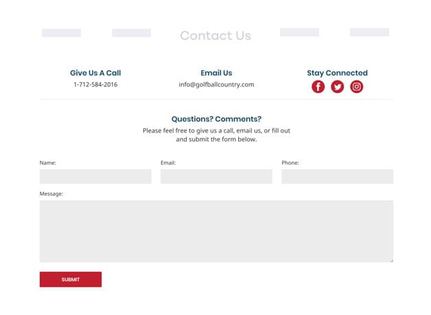Click inside the Message text area

tap(216, 231)
